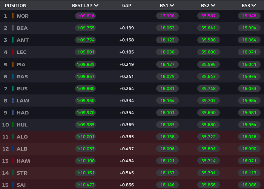Screen dimensions: 264x189
Task: Click the purple best lap time 1:09.616
Action: tap(85, 16)
